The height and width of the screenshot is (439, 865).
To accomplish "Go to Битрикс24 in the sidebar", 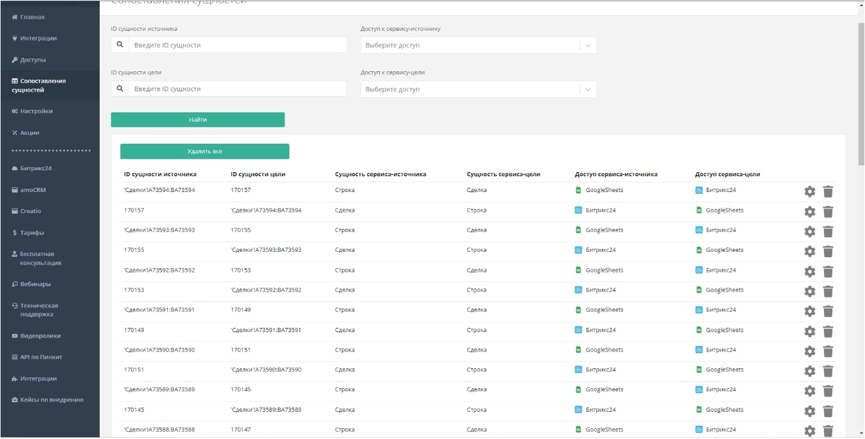I will (x=36, y=168).
